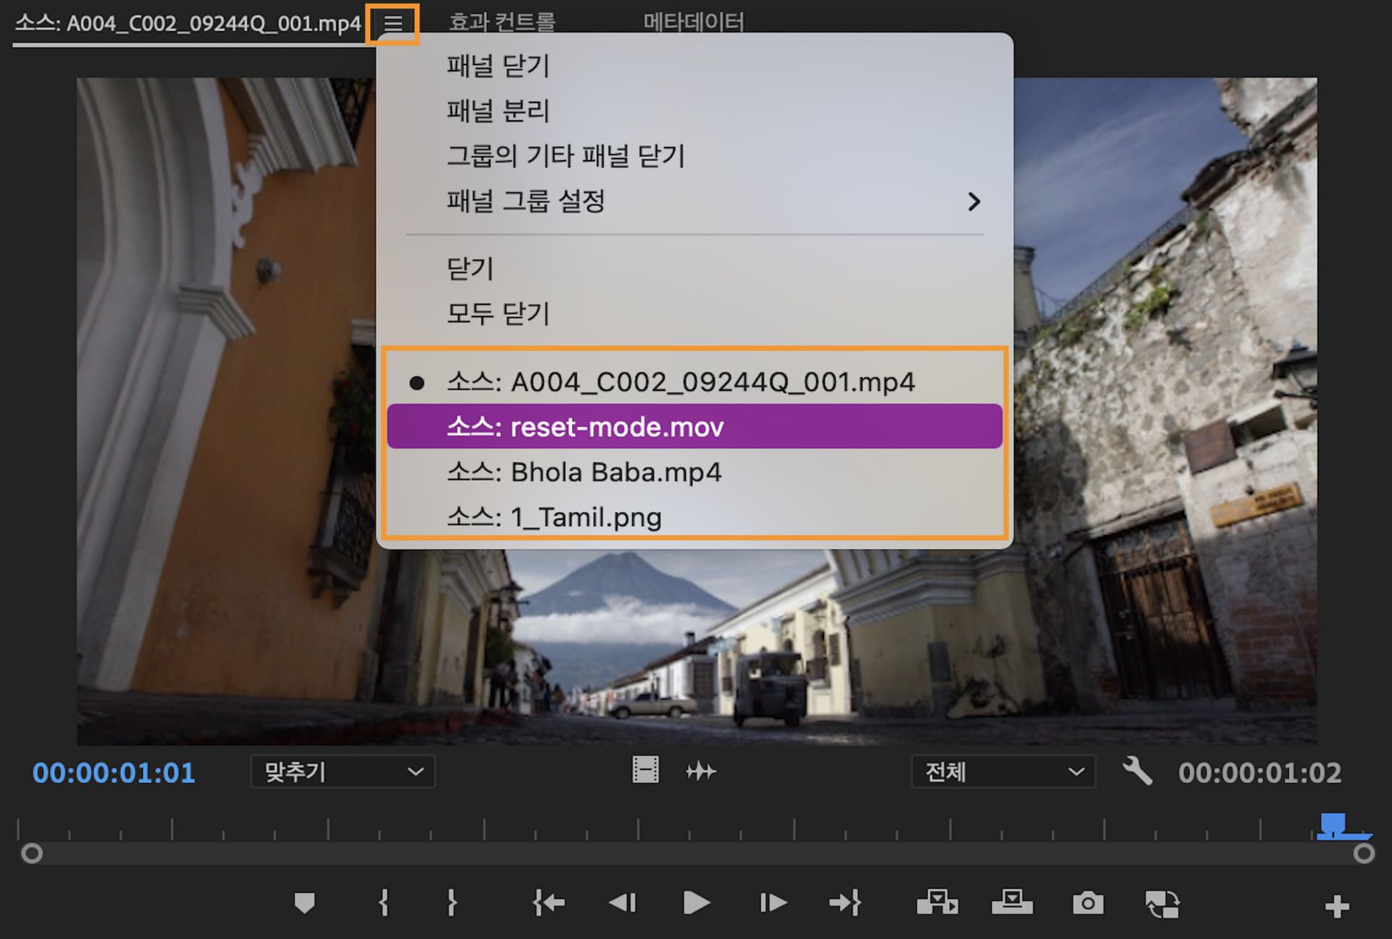Image resolution: width=1392 pixels, height=939 pixels.
Task: Open the 맞추기 zoom level dropdown
Action: point(343,772)
